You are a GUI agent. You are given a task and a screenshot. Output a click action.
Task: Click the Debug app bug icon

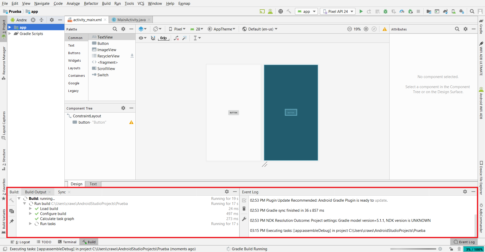(x=385, y=11)
